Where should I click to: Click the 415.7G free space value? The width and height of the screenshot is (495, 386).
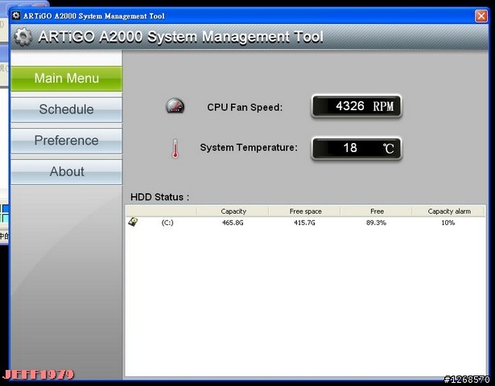(x=304, y=223)
